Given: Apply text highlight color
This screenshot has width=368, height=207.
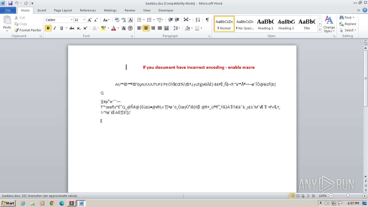Looking at the screenshot, I should [x=103, y=28].
